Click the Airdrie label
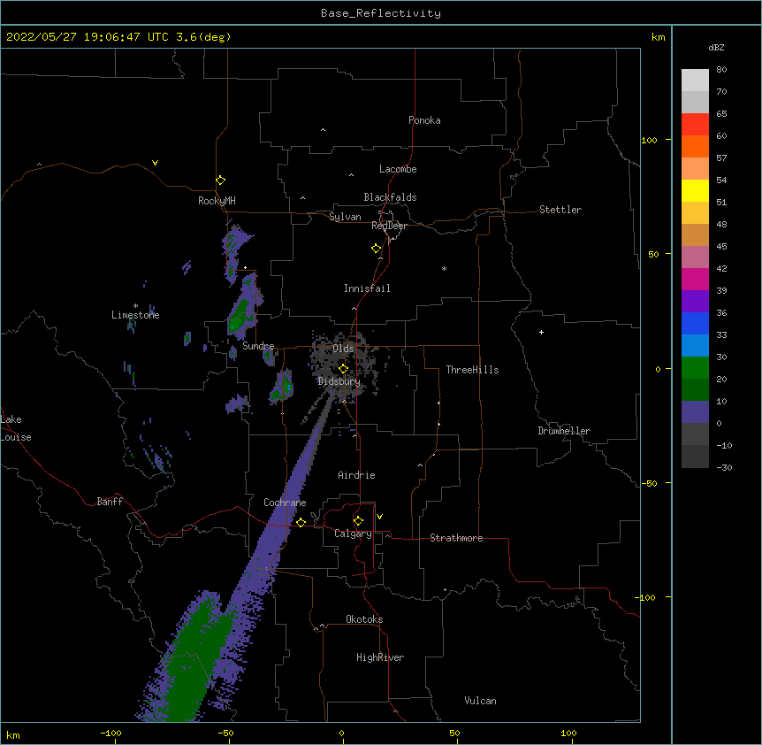The image size is (762, 745). click(x=356, y=475)
